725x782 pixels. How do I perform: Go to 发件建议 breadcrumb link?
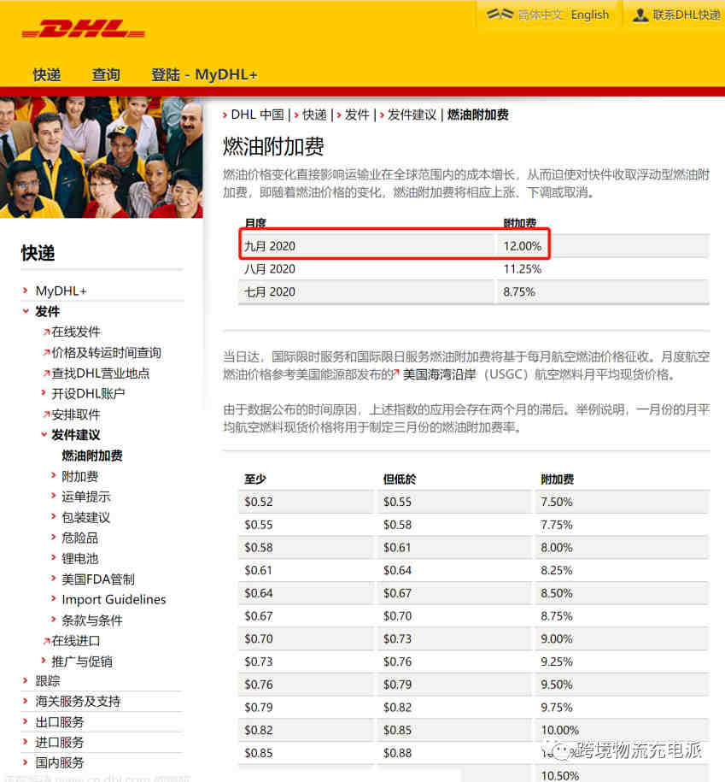412,115
